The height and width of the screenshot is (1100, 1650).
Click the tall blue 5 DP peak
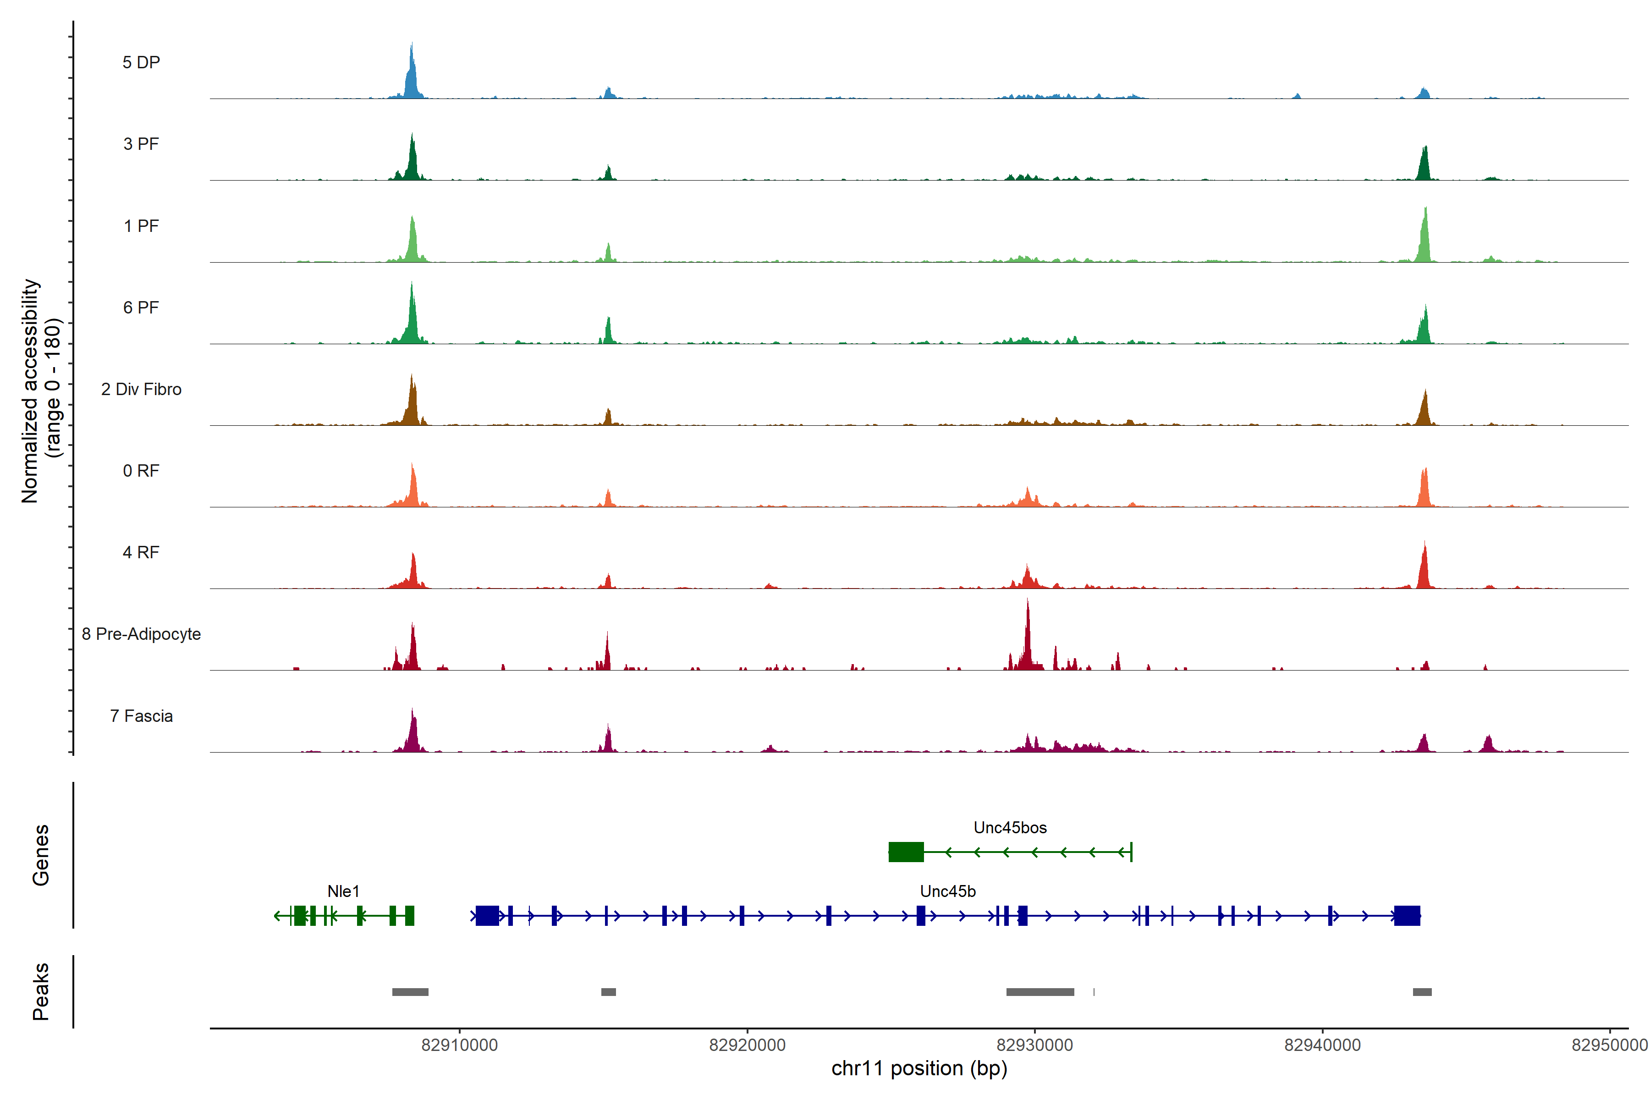[412, 74]
